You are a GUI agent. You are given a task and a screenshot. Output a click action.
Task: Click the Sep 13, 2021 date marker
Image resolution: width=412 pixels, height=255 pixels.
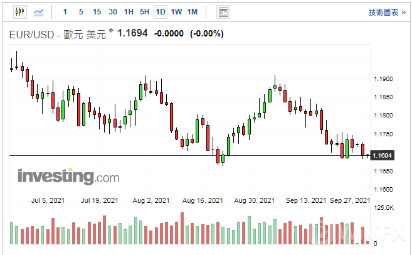pyautogui.click(x=307, y=200)
